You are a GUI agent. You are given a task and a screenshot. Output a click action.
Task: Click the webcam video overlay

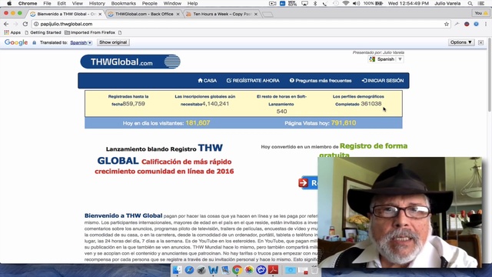pos(400,212)
